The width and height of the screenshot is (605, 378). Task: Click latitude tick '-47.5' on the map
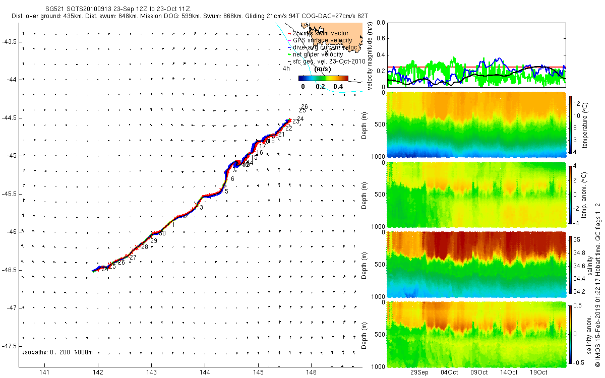(10, 346)
